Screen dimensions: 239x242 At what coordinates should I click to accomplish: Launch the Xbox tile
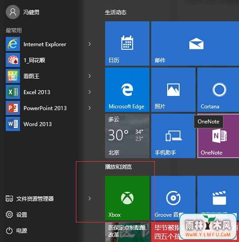127,198
